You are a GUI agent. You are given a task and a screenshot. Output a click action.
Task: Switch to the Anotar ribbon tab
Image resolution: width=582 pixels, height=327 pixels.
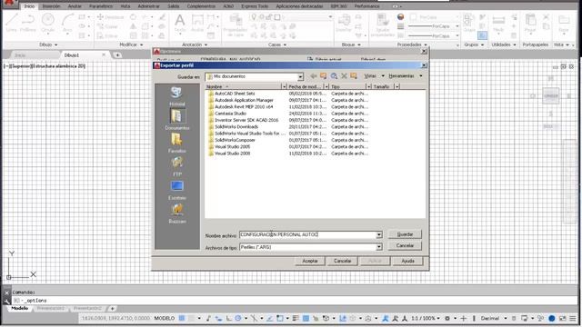75,6
